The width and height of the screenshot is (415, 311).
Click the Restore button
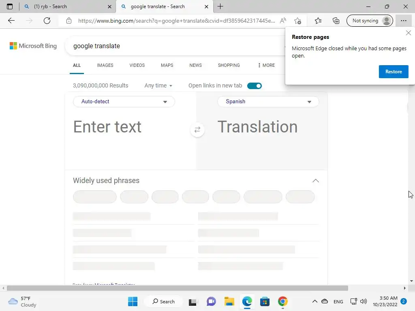tap(394, 72)
